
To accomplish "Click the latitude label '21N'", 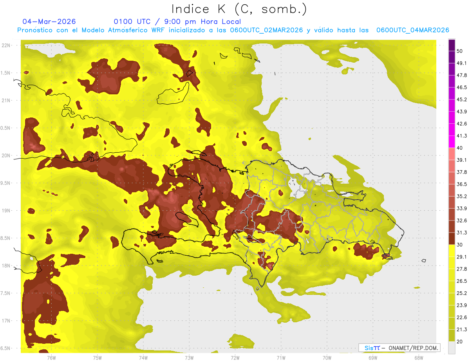I will click(6, 100).
